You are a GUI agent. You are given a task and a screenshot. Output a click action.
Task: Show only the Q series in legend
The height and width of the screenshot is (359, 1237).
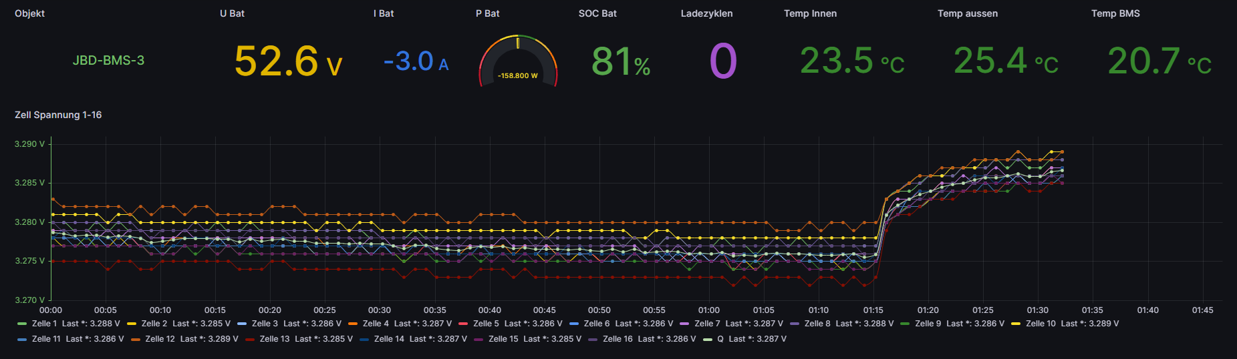coord(720,339)
